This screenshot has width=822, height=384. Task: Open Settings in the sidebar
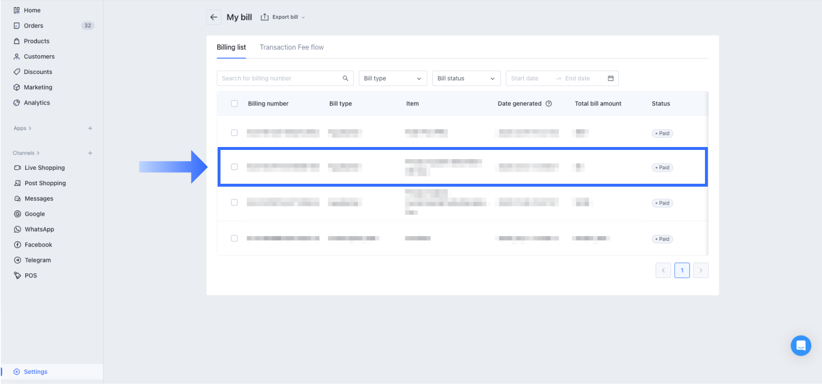35,372
